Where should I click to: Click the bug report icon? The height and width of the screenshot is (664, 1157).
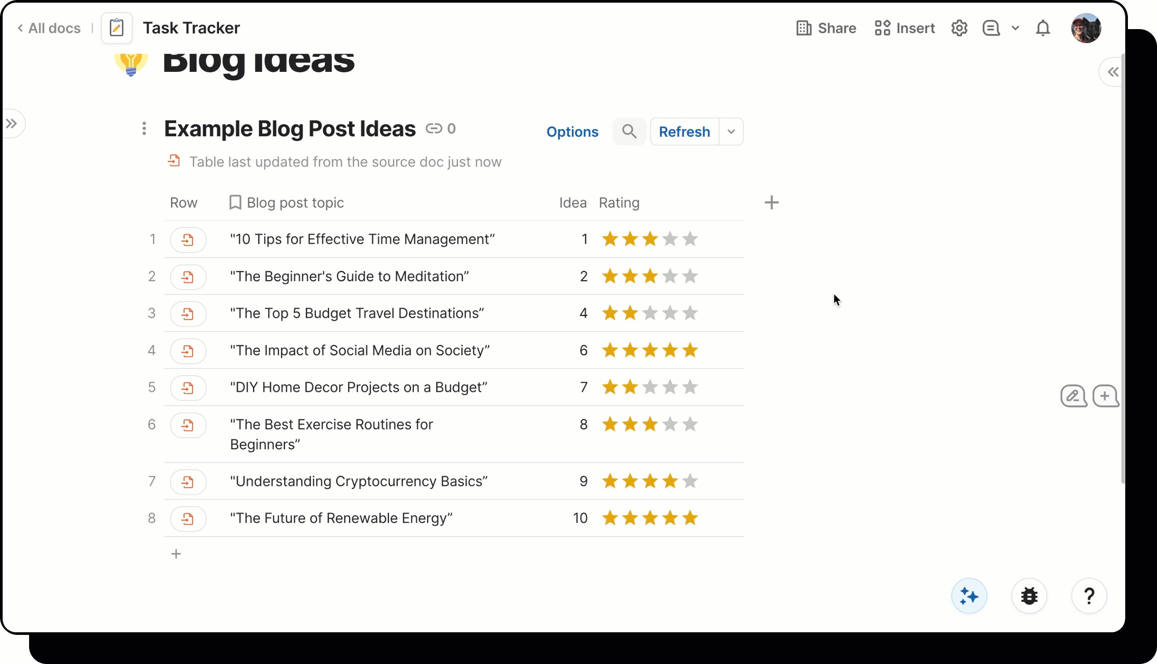pos(1029,596)
